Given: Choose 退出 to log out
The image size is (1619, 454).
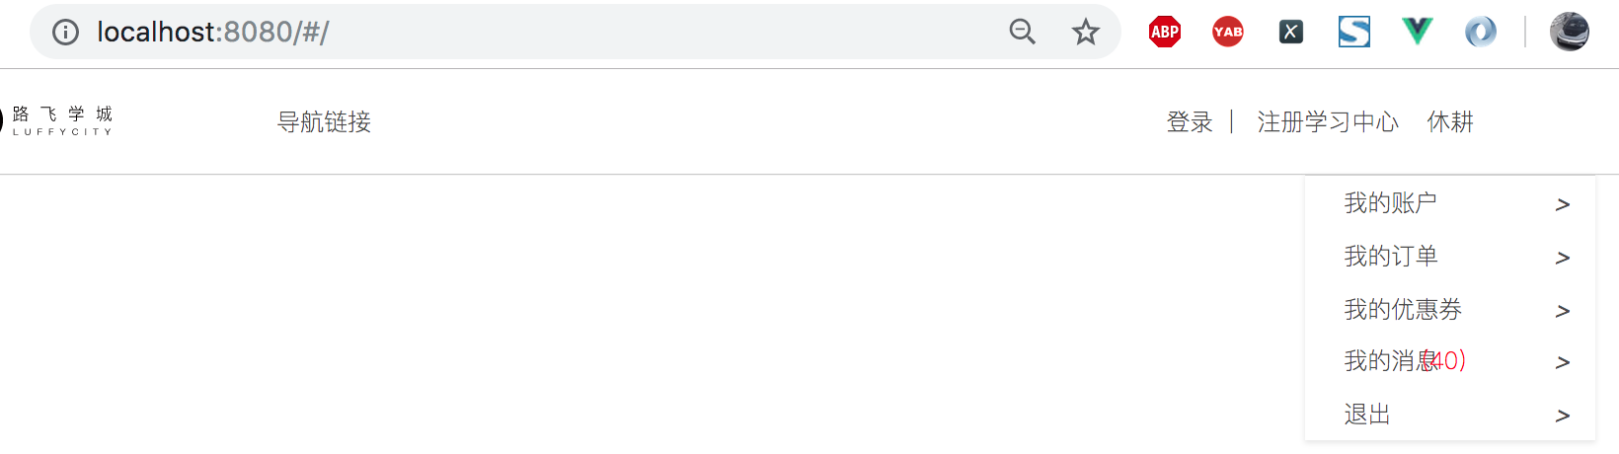Looking at the screenshot, I should click(1450, 415).
